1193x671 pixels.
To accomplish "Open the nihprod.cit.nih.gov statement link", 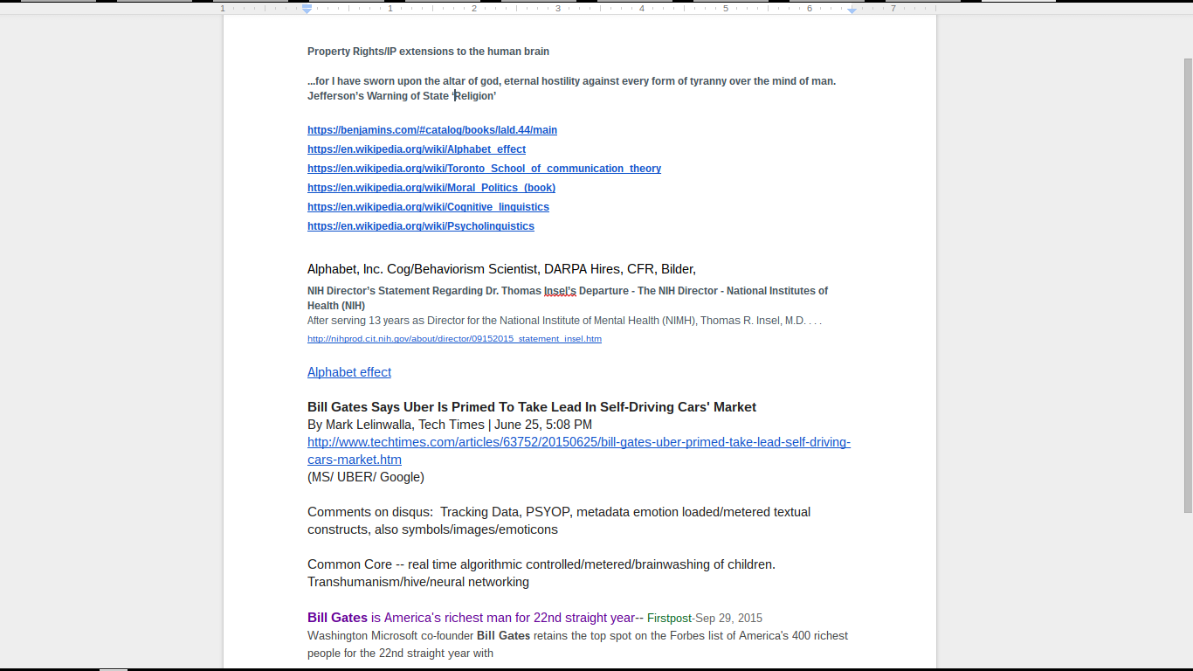I will tap(454, 339).
